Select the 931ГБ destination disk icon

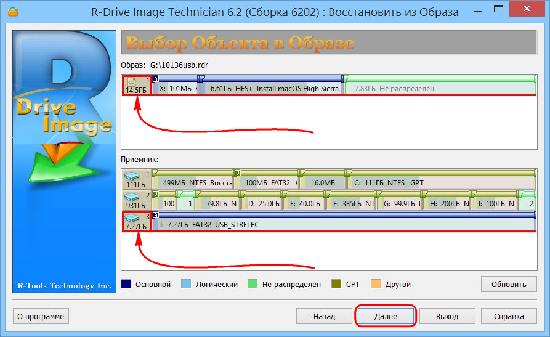click(x=137, y=200)
